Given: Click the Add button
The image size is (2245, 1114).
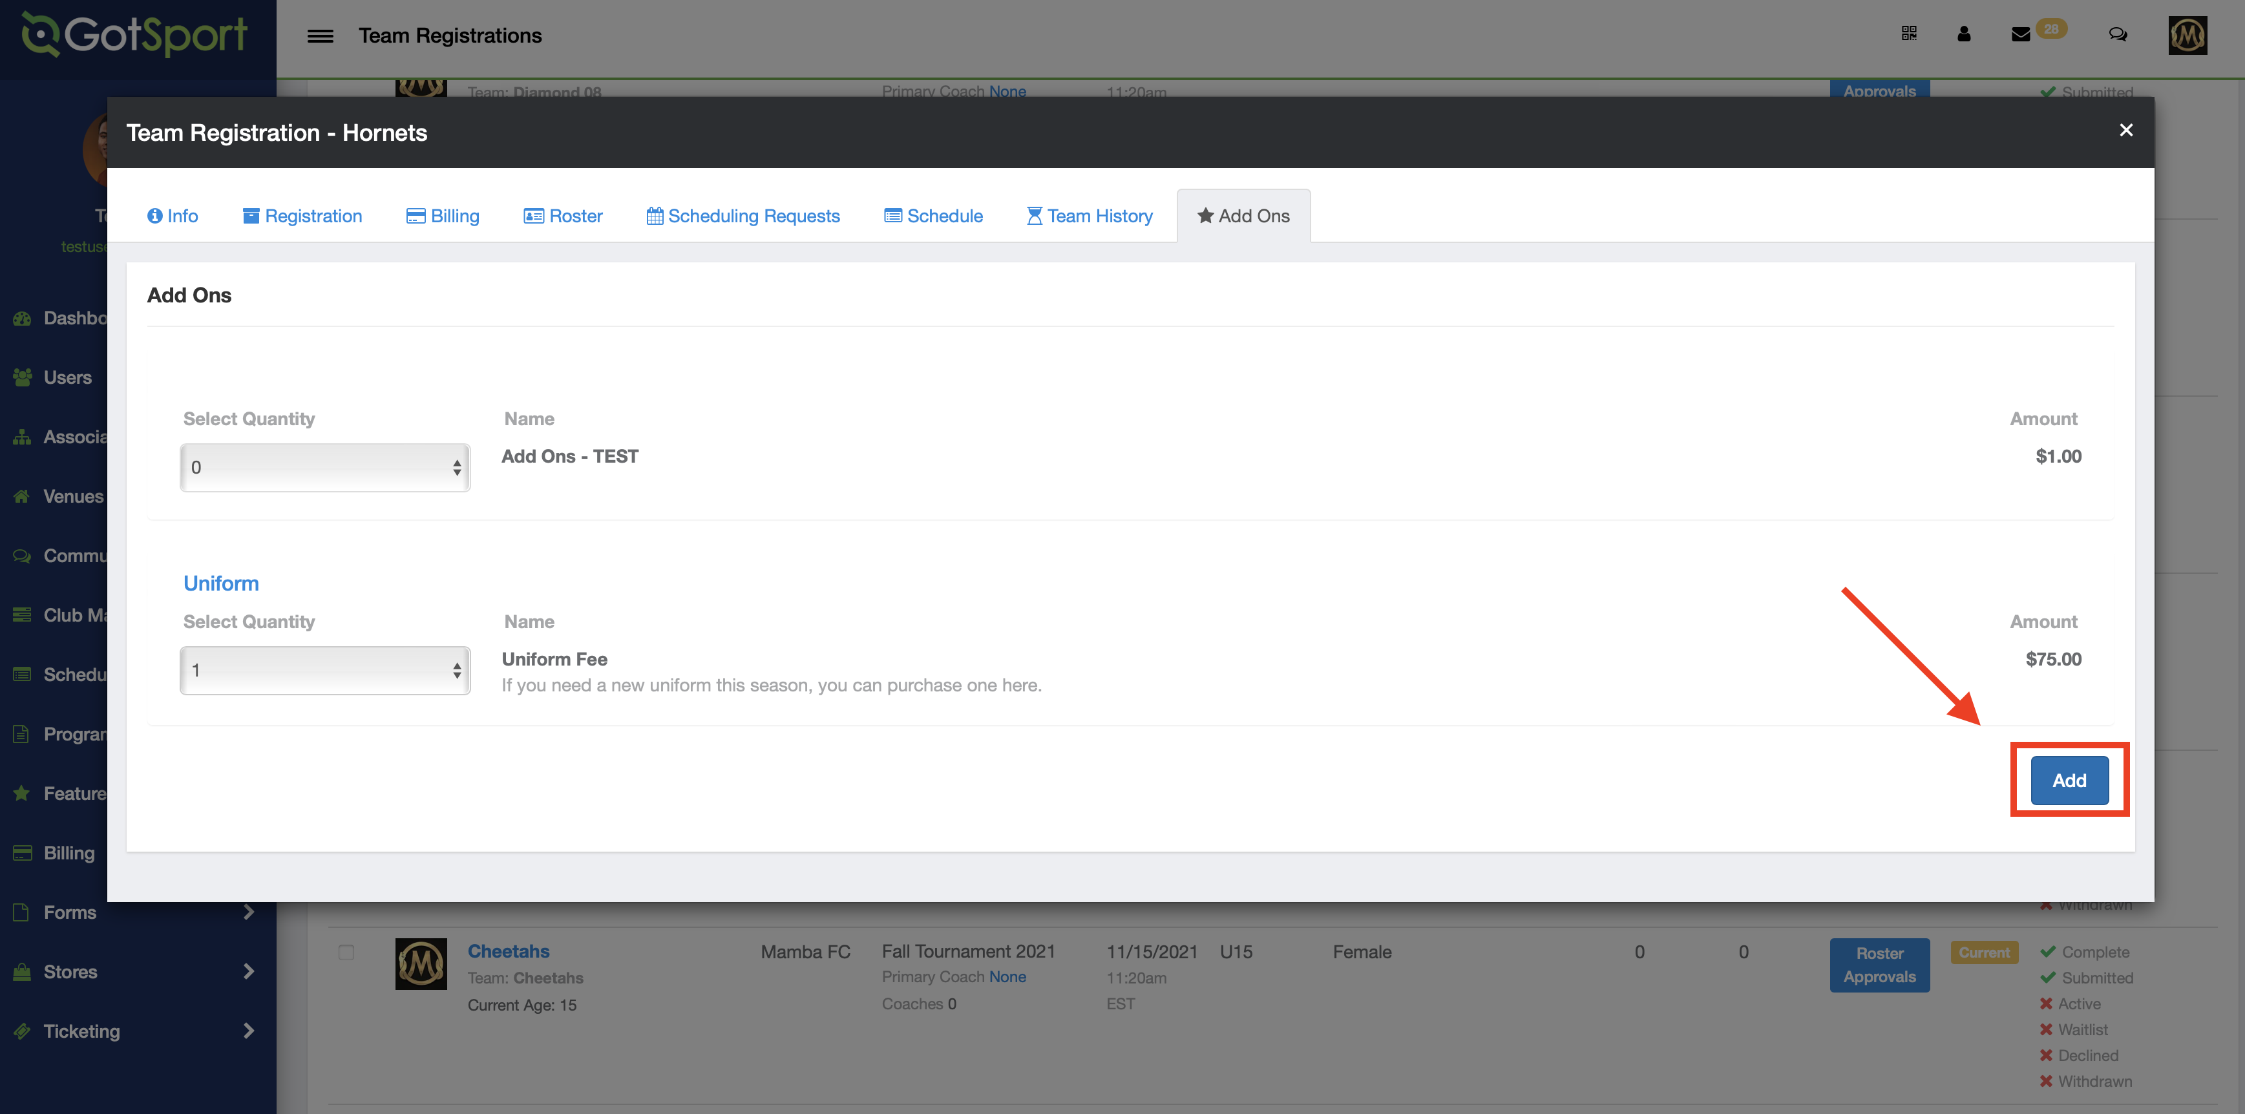Looking at the screenshot, I should pos(2069,780).
